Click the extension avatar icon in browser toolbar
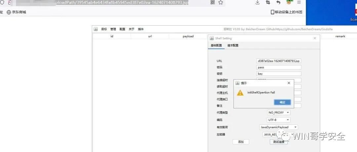This screenshot has width=357, height=152. click(x=289, y=2)
